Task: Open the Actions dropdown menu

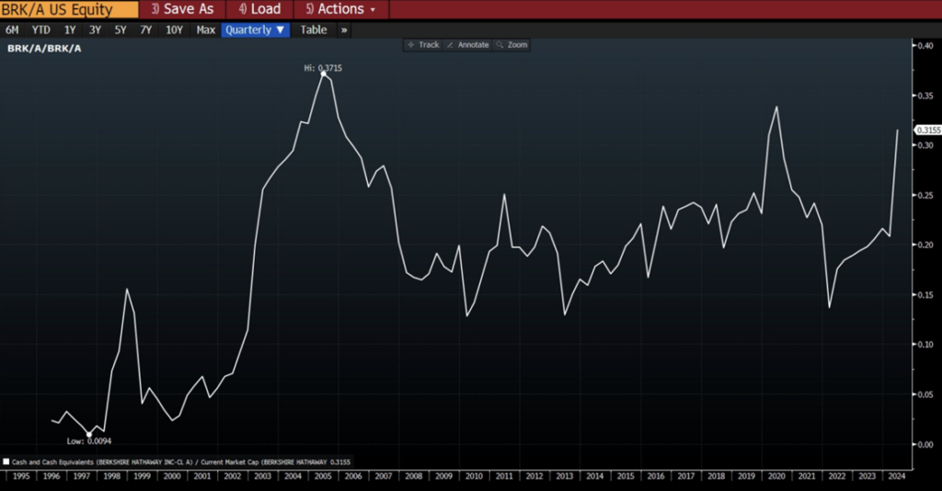Action: (340, 9)
